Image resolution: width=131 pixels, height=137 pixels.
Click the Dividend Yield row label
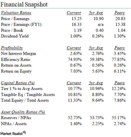pyautogui.click(x=15, y=36)
